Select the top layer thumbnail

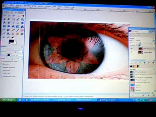pos(140,49)
